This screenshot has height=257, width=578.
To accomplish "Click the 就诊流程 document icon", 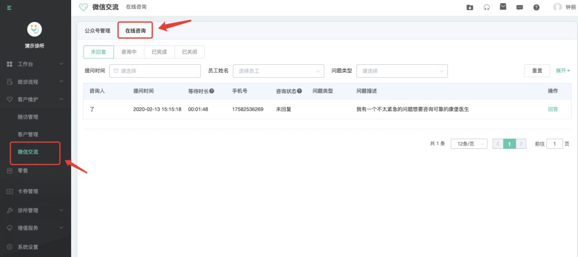I will [10, 82].
